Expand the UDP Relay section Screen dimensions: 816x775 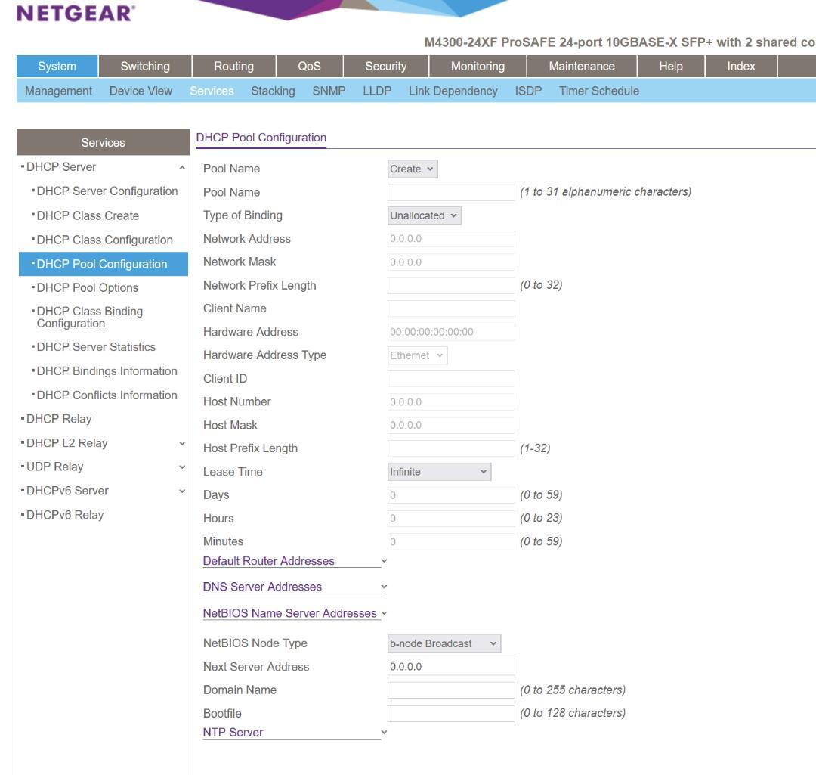click(181, 467)
